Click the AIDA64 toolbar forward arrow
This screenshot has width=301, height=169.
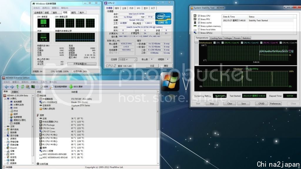pyautogui.click(x=12, y=87)
